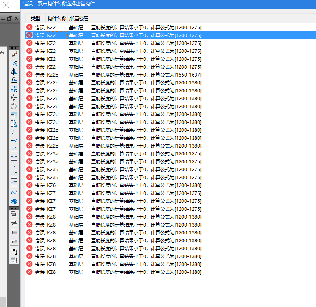Open the Array tool
Screen dimensions: 316x307
click(x=14, y=89)
